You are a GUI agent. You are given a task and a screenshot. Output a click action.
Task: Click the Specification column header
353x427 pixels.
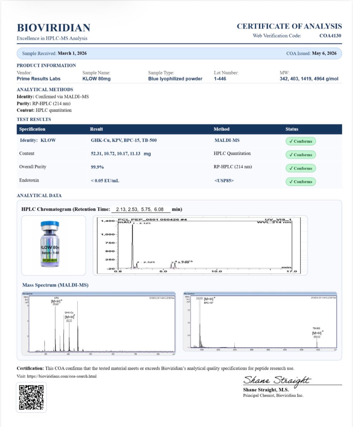click(x=32, y=129)
